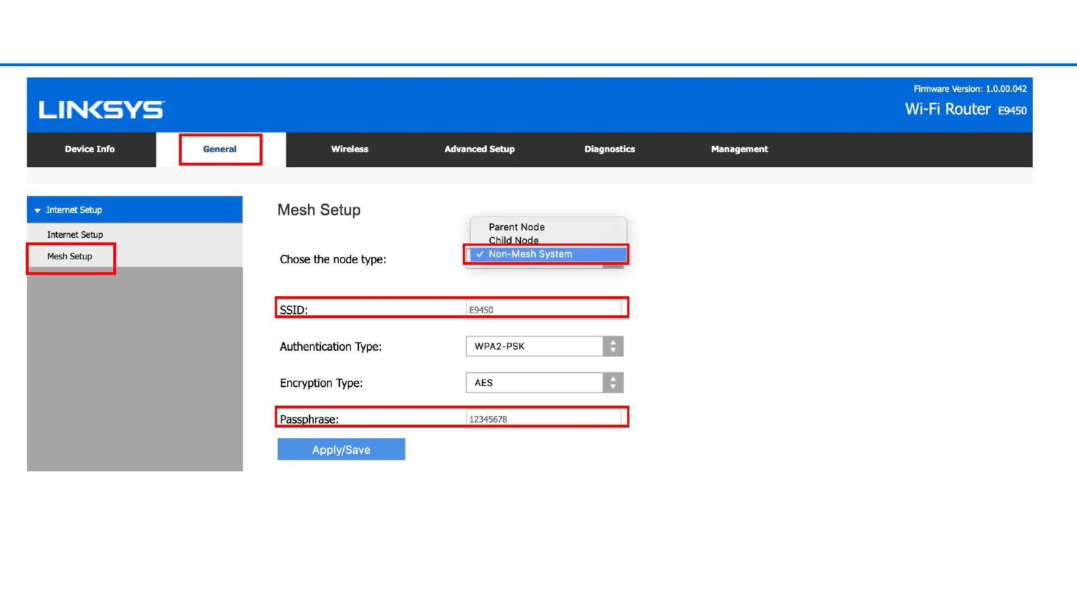This screenshot has height=606, width=1077.
Task: Open the Device Info tab
Action: tap(90, 149)
